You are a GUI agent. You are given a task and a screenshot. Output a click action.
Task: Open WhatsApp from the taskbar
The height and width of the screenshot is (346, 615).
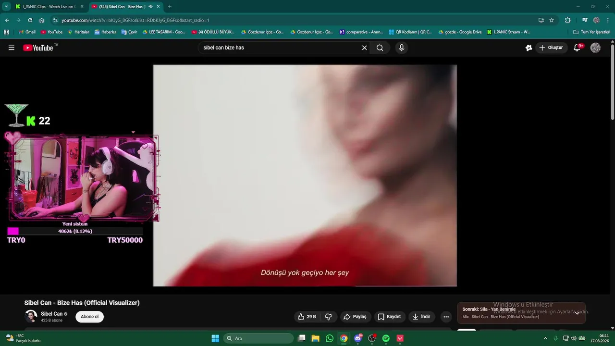(329, 338)
